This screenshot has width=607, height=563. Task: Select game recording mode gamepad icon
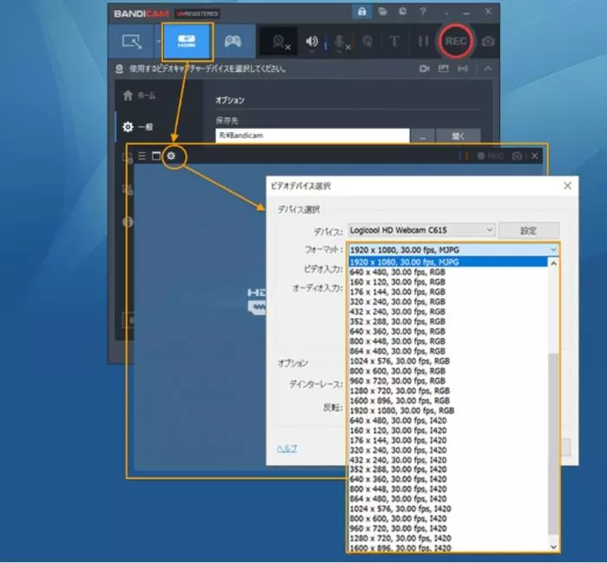pyautogui.click(x=232, y=41)
